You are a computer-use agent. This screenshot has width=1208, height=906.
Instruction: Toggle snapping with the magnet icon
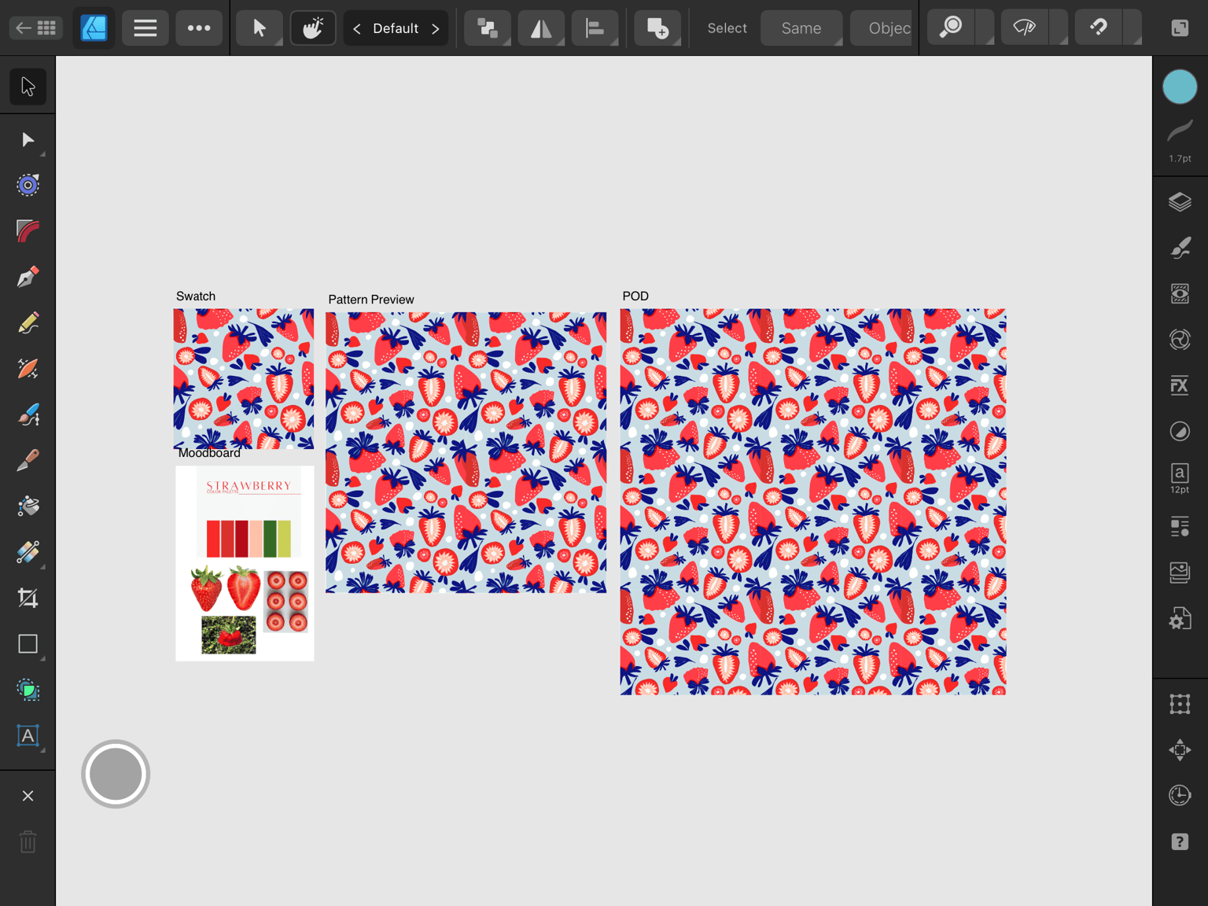tap(1099, 28)
